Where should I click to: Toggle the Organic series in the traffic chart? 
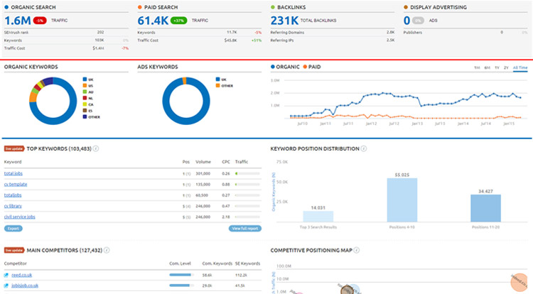click(x=288, y=67)
